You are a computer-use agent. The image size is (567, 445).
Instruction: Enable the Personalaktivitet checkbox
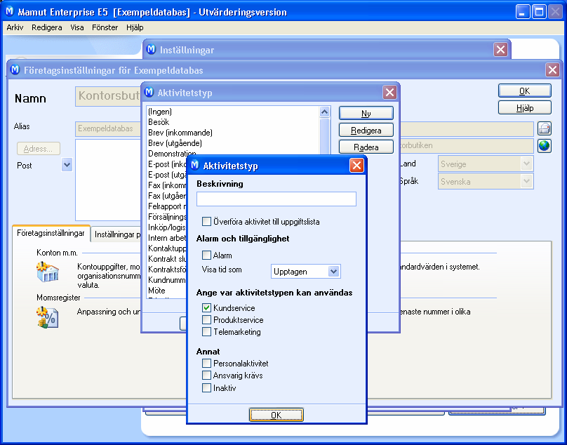point(206,364)
